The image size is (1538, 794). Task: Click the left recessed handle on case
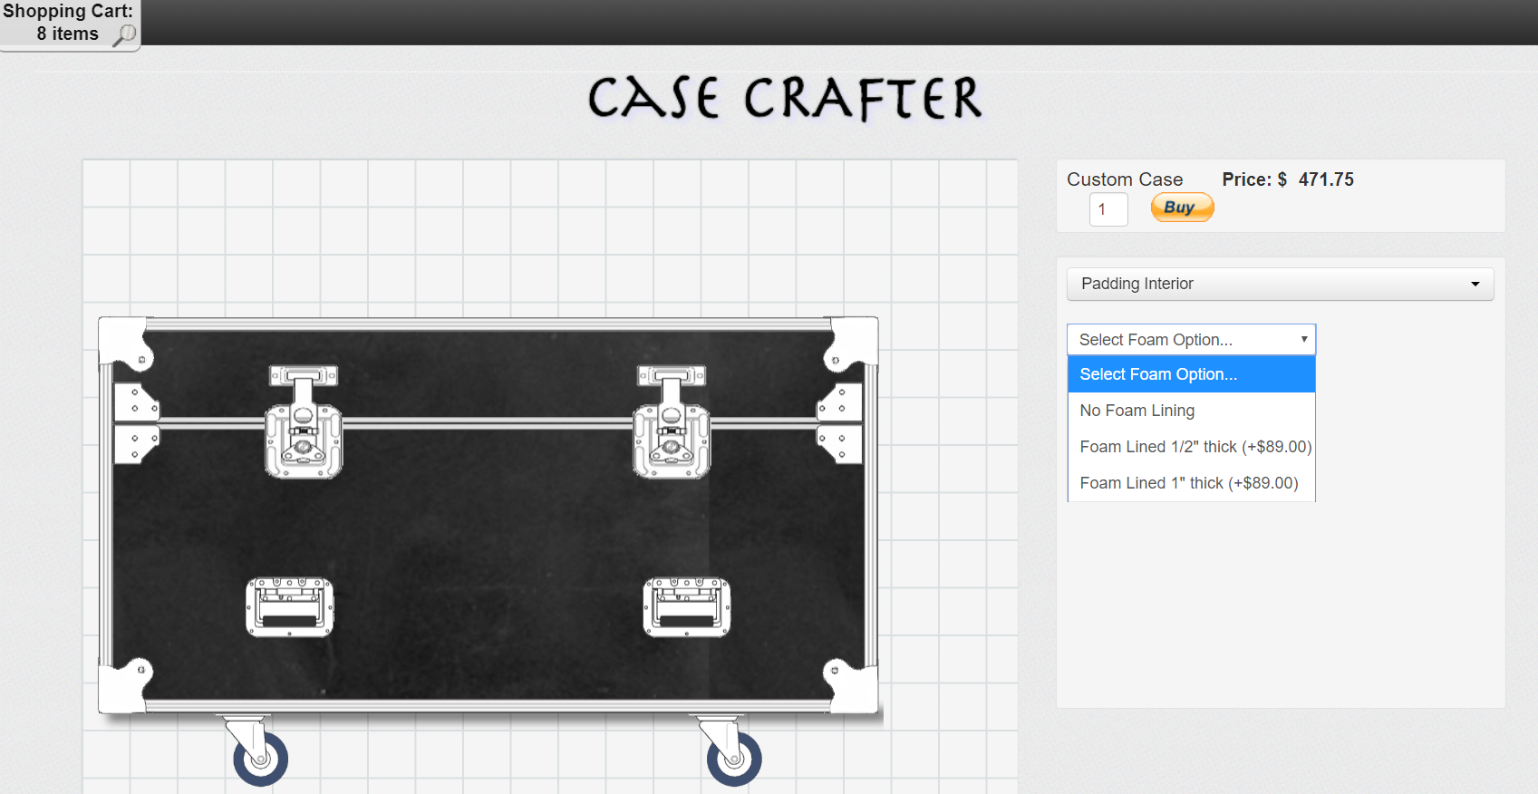tap(290, 607)
